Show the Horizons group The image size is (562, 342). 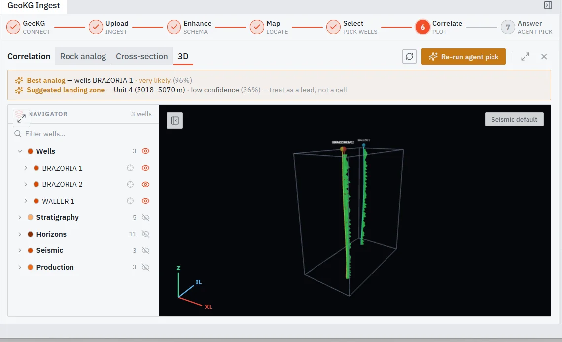click(x=145, y=234)
